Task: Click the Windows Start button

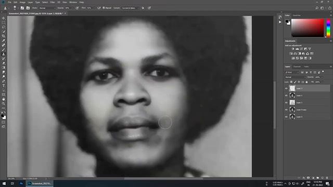Action: (x=4, y=183)
